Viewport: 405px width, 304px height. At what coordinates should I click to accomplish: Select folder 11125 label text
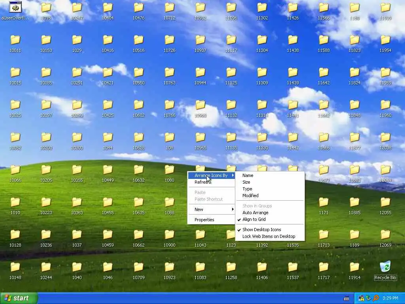pos(231,83)
